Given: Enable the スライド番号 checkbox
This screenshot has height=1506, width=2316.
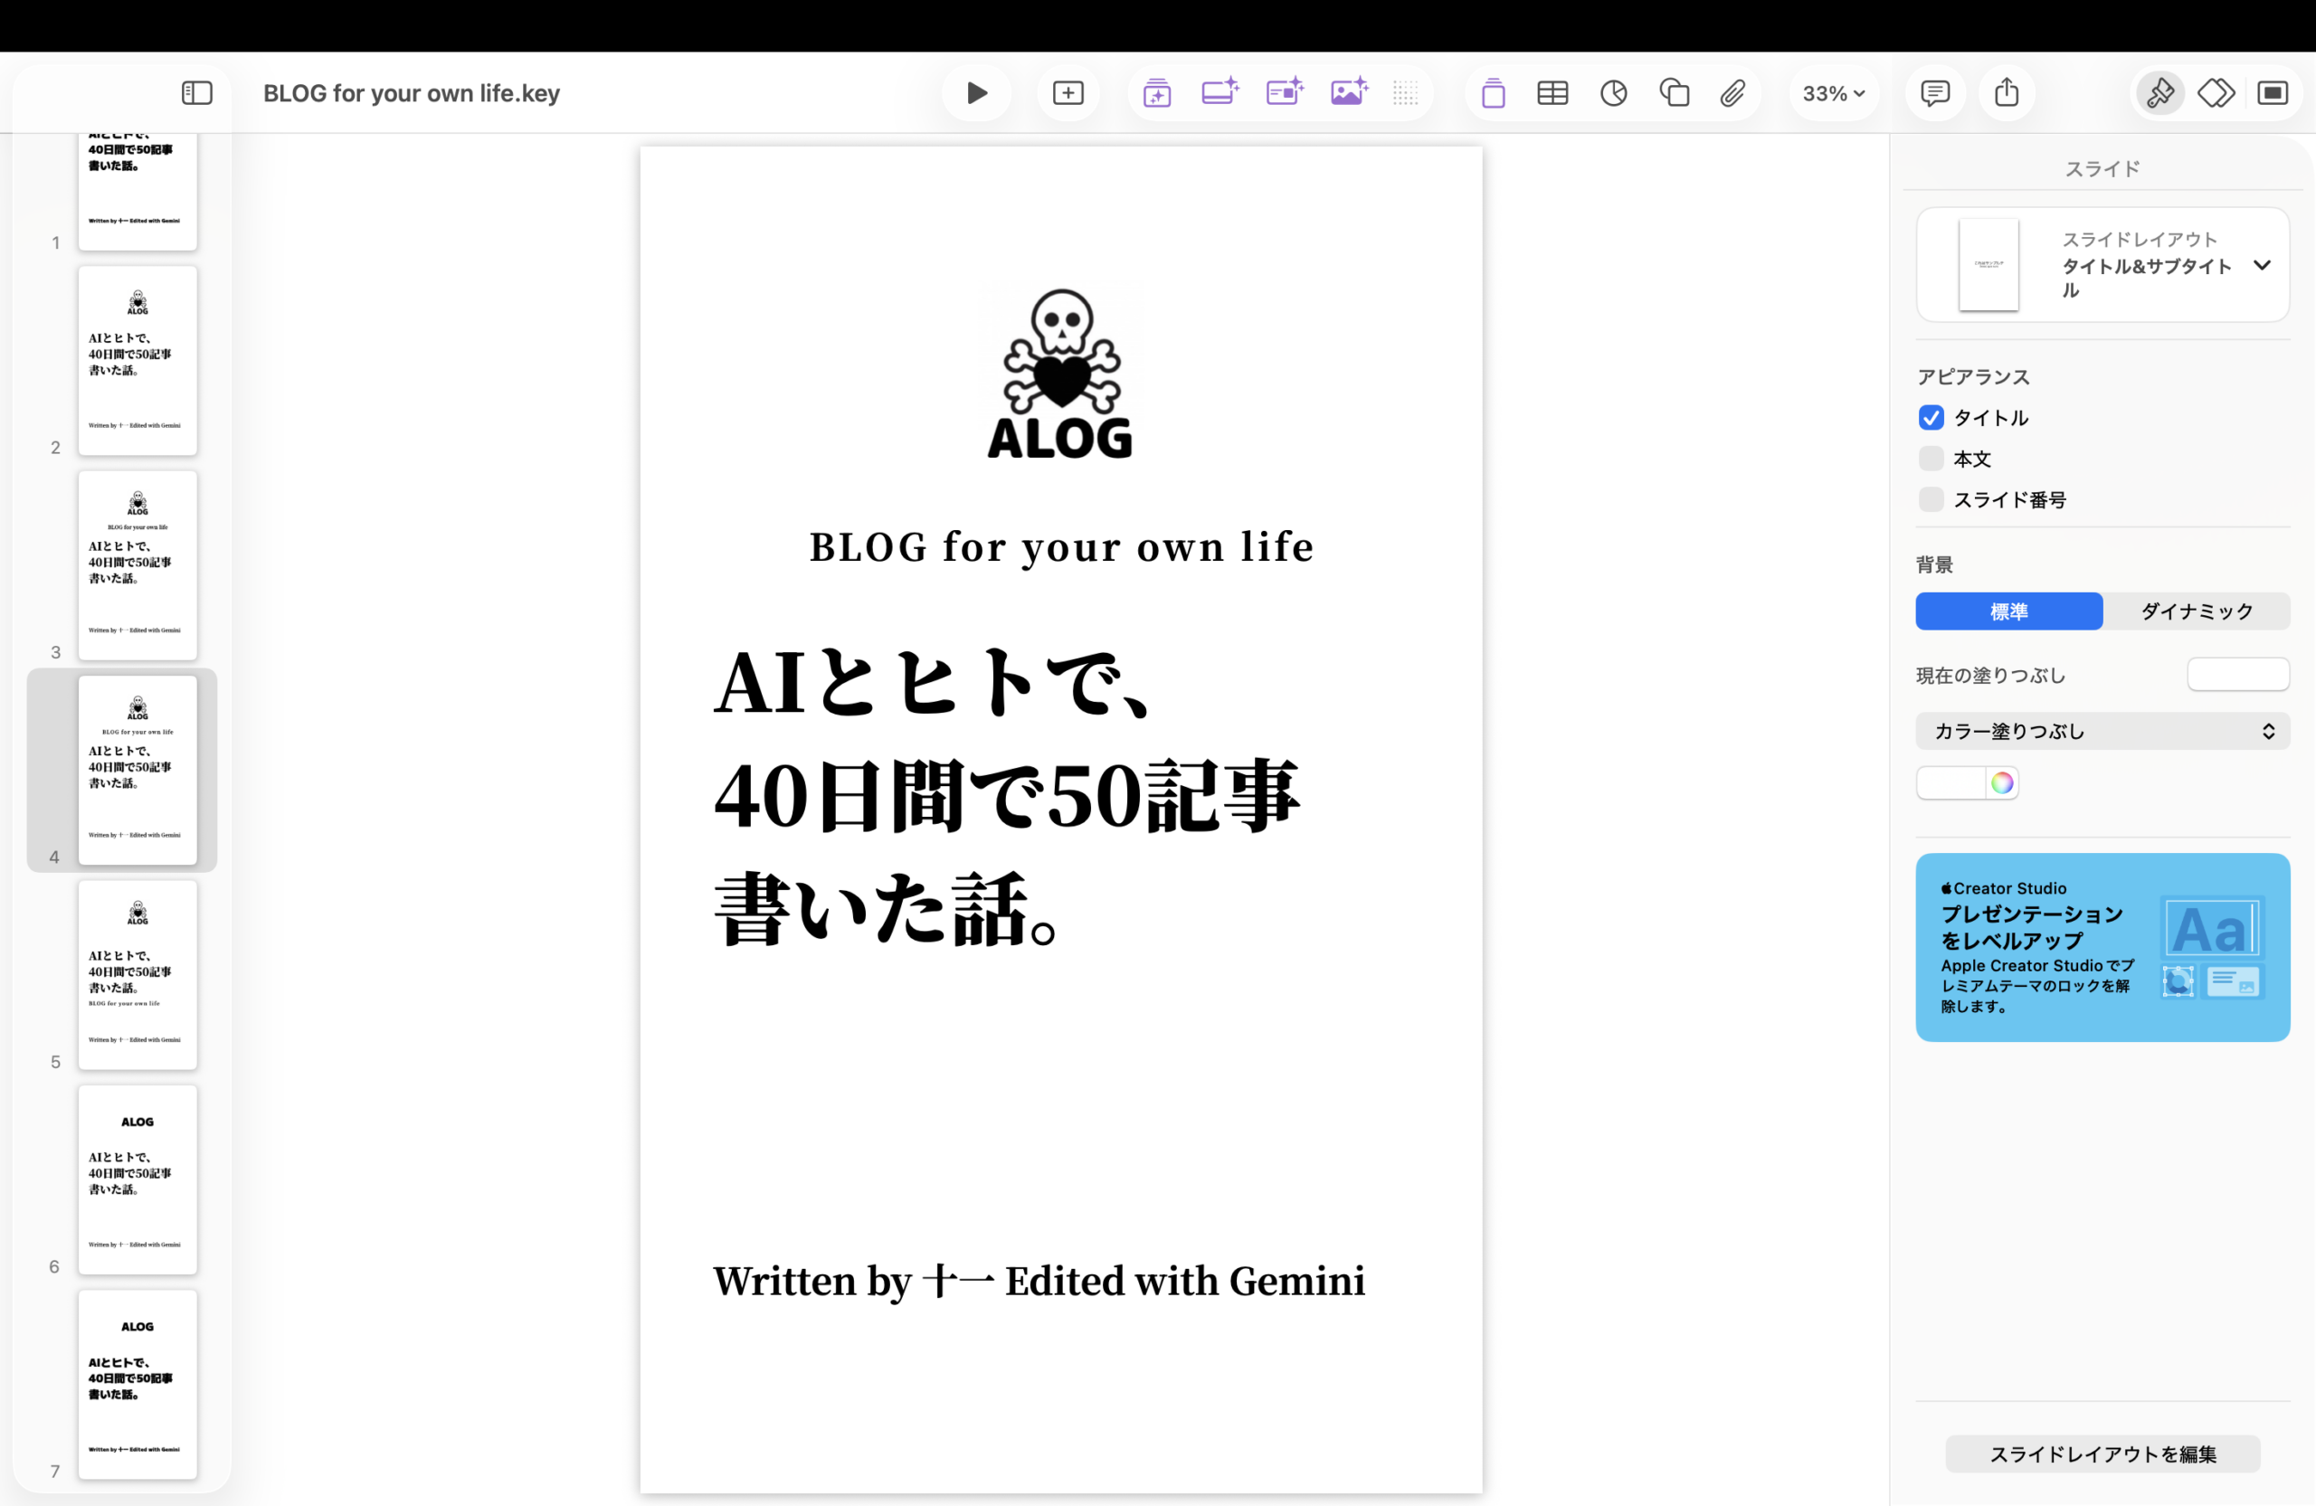Looking at the screenshot, I should point(1931,499).
